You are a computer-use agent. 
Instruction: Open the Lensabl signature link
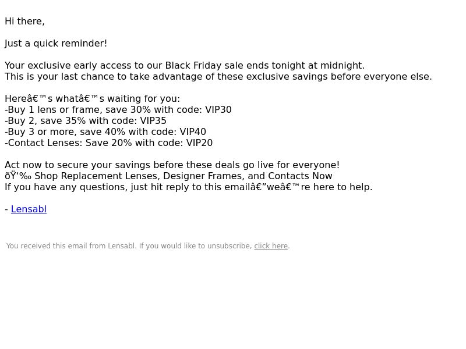click(x=29, y=209)
